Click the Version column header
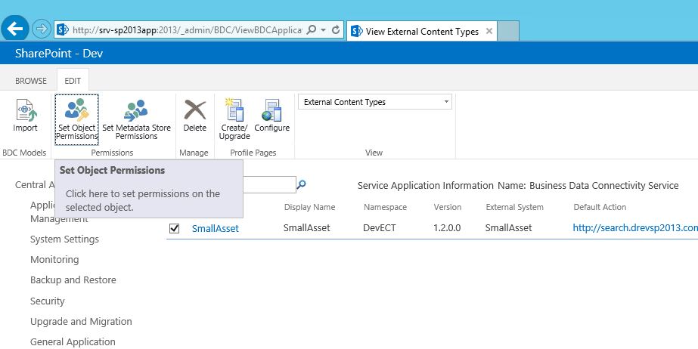 [x=448, y=207]
